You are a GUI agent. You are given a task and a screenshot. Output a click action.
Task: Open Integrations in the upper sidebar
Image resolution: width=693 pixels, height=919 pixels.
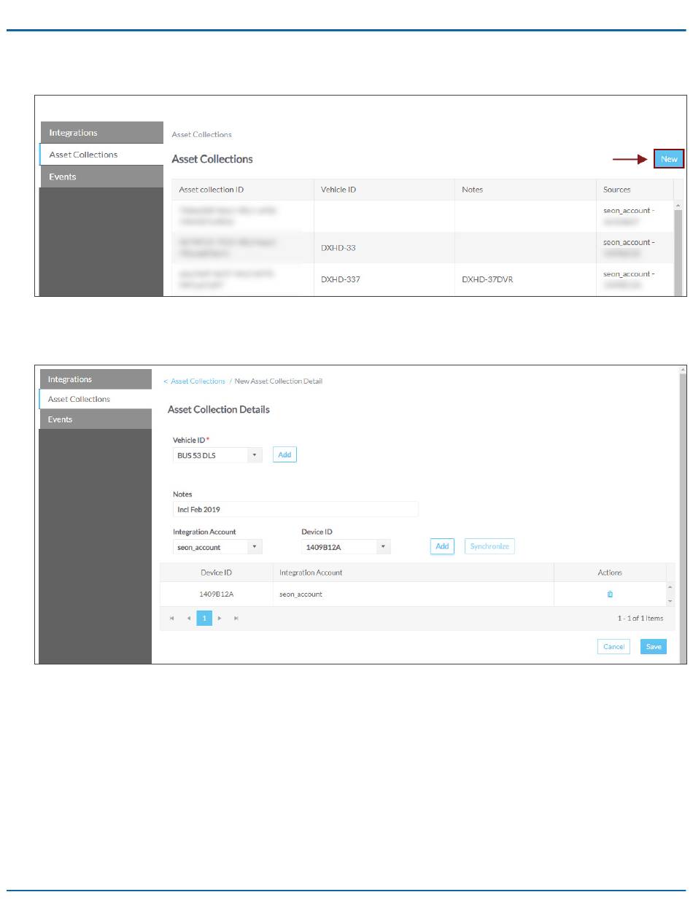(101, 133)
